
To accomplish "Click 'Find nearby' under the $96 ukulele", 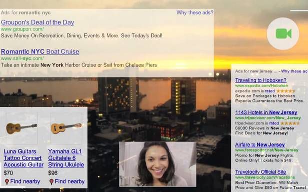I will click(x=70, y=181).
